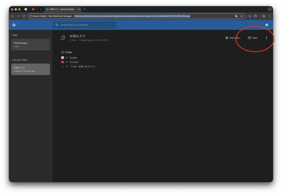Screen dimensions: 282x194
Task: Select the お気に入り collection in the sidebar
Action: [x=31, y=69]
